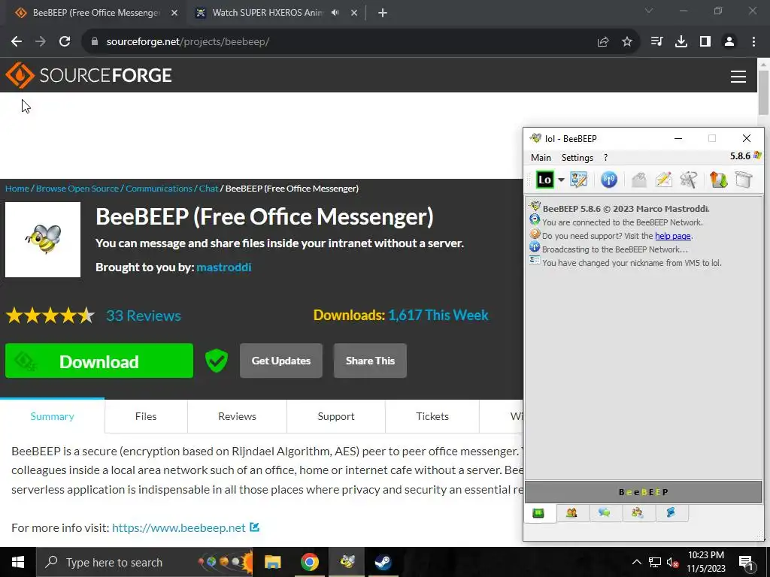Click the Get Updates button
The height and width of the screenshot is (577, 770).
(x=281, y=361)
